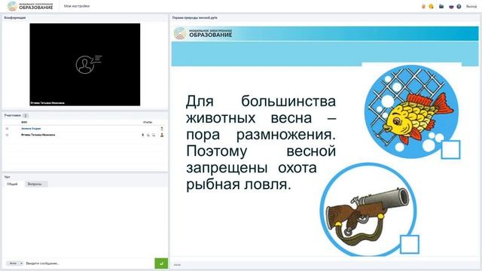Click the speaker avatar icon in video
Screen dimensions: 482x271
(89, 64)
